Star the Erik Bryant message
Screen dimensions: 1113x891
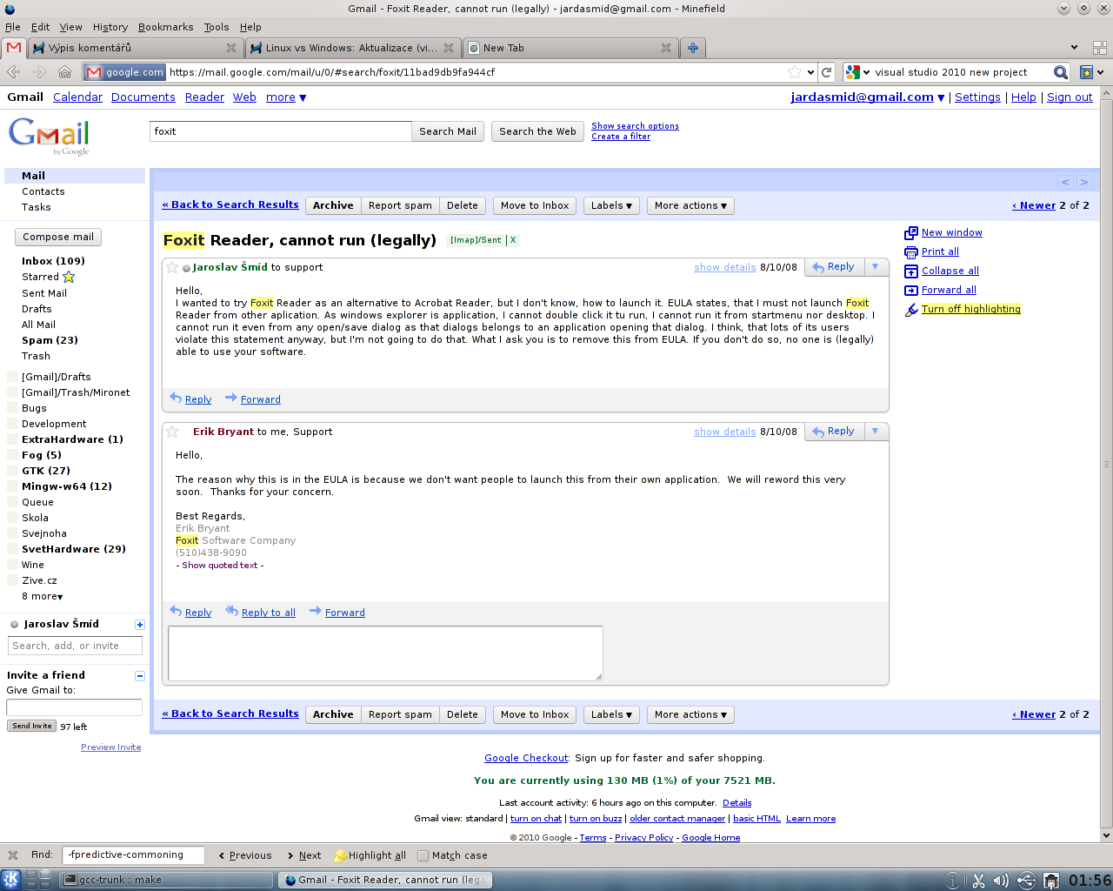[x=172, y=432]
